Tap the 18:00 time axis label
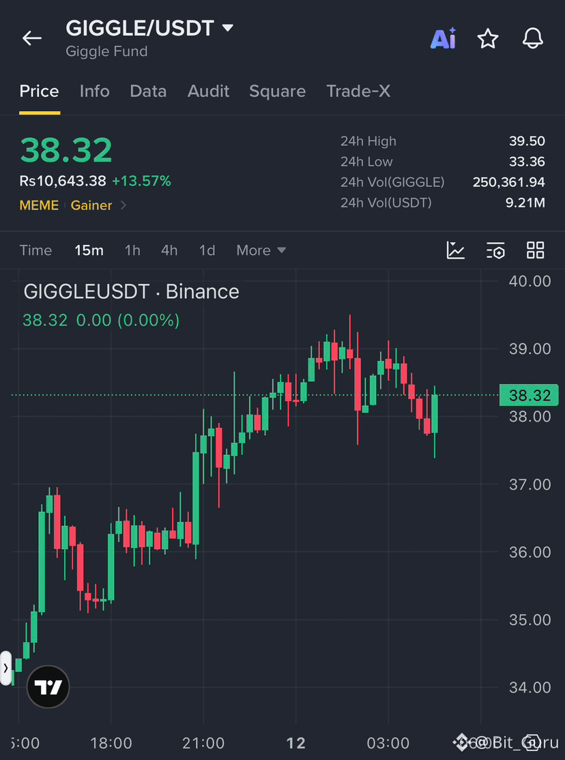This screenshot has height=760, width=565. tap(111, 742)
